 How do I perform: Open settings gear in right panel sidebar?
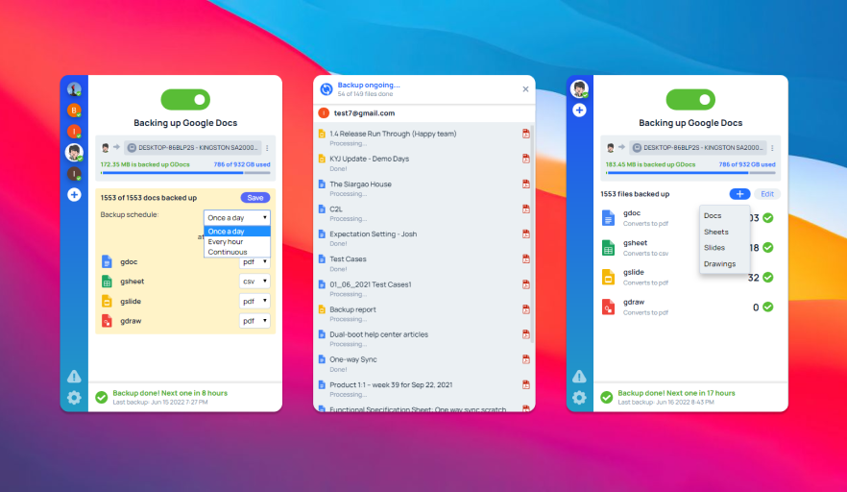point(579,398)
